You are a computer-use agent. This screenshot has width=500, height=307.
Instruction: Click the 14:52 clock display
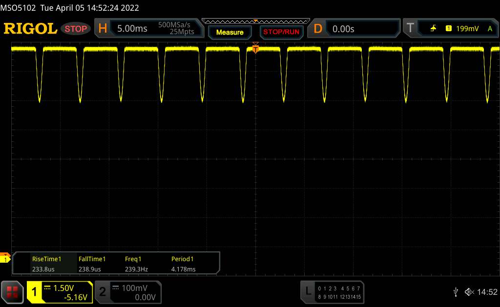pyautogui.click(x=487, y=292)
